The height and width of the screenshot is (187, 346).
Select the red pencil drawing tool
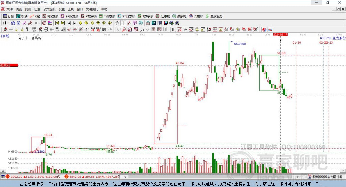tap(5, 30)
